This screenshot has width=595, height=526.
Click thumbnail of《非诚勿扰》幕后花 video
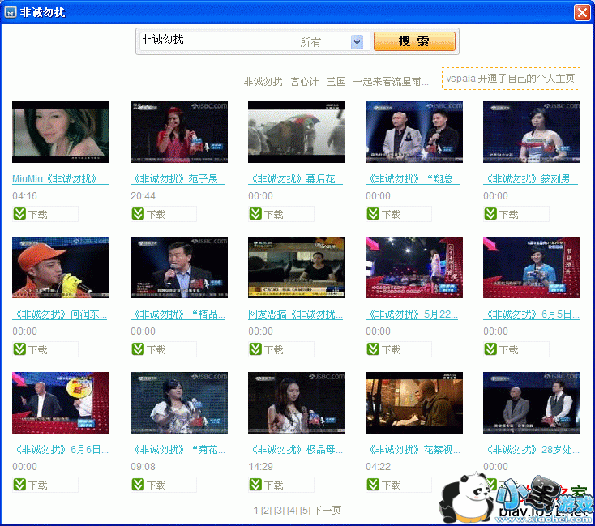[x=297, y=132]
